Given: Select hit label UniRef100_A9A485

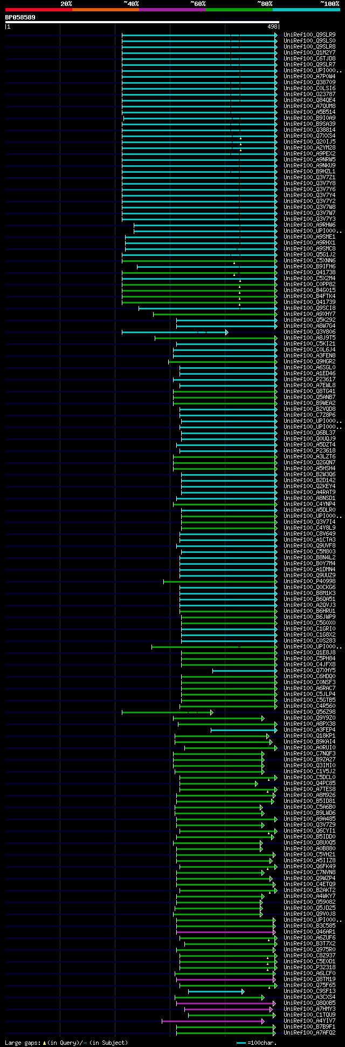Looking at the screenshot, I should click(x=309, y=819).
